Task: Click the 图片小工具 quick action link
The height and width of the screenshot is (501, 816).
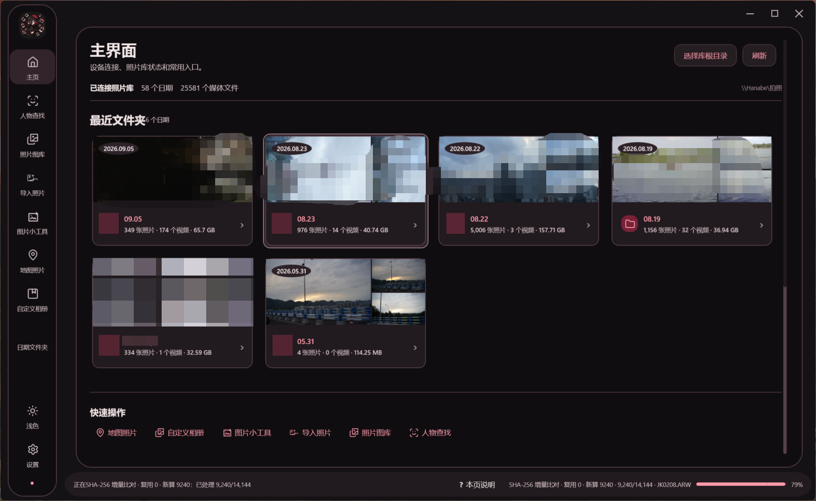Action: point(247,433)
